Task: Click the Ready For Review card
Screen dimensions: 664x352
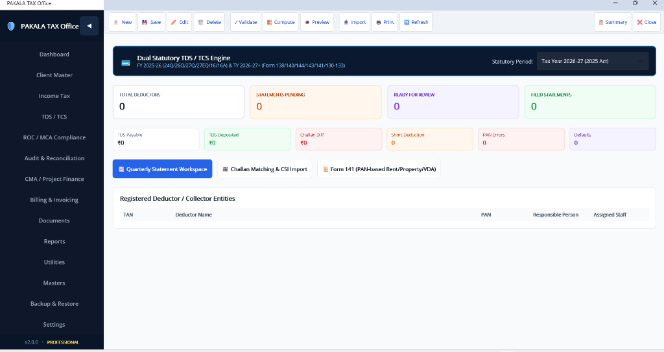Action: tap(453, 102)
